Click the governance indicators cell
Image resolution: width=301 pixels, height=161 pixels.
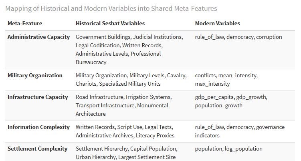coord(240,131)
